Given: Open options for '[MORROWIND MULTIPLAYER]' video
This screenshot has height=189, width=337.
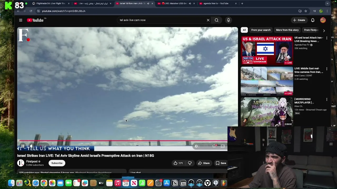Looking at the screenshot, I should tap(327, 99).
